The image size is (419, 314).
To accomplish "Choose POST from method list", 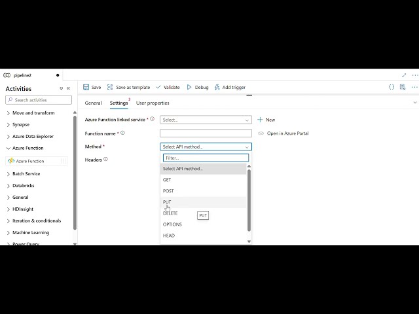I will coord(203,191).
